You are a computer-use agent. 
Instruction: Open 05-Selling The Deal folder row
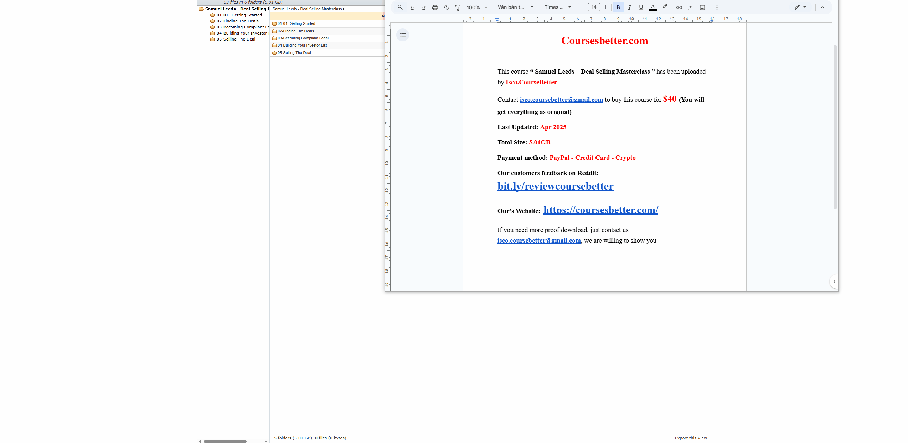[294, 53]
